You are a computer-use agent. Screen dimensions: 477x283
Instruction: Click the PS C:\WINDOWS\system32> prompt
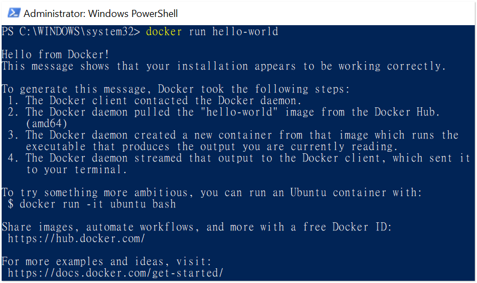pyautogui.click(x=71, y=32)
